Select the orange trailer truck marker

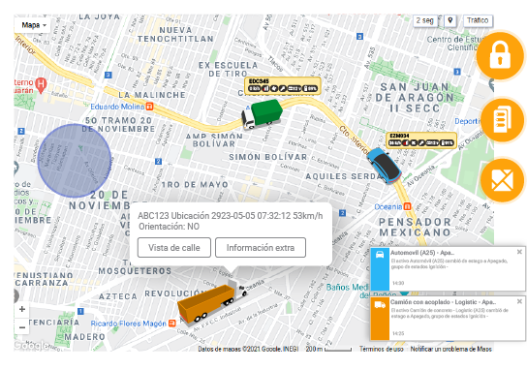point(212,302)
